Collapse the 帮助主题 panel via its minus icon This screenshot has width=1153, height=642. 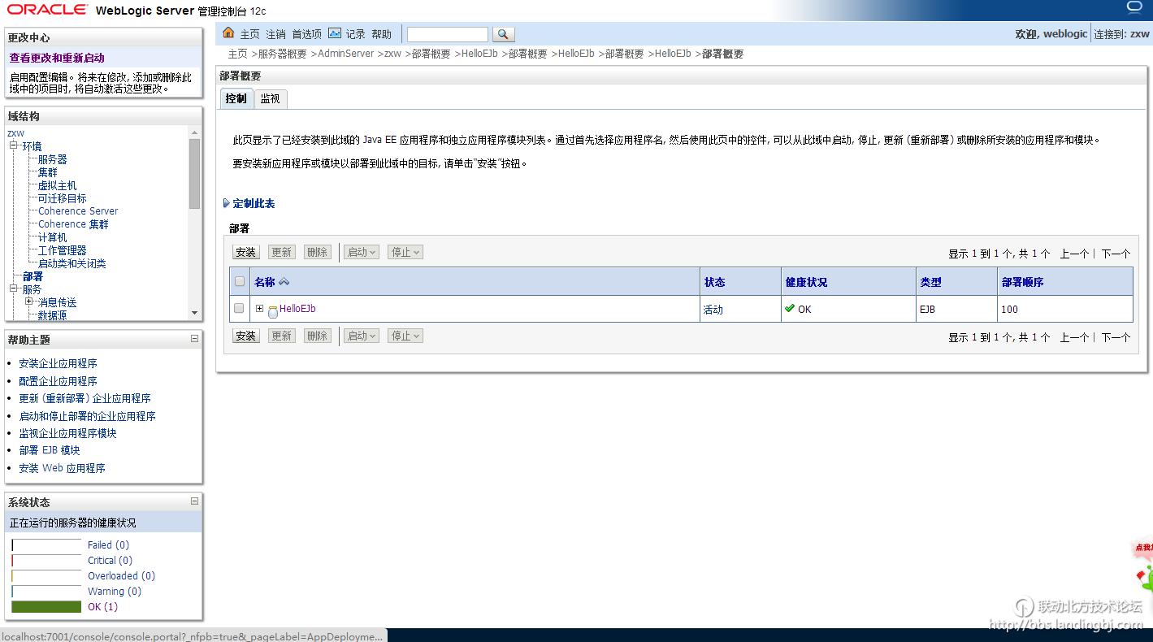point(193,339)
